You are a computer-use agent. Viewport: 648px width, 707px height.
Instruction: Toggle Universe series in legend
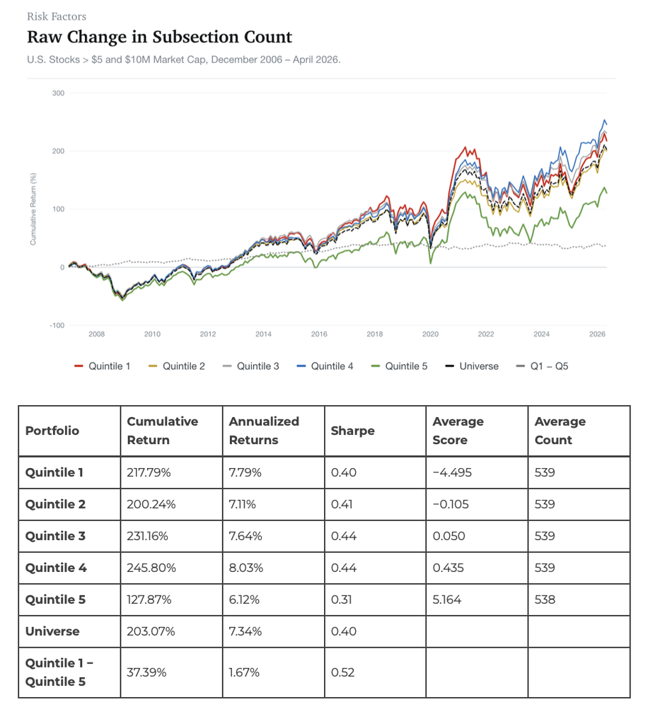(472, 366)
